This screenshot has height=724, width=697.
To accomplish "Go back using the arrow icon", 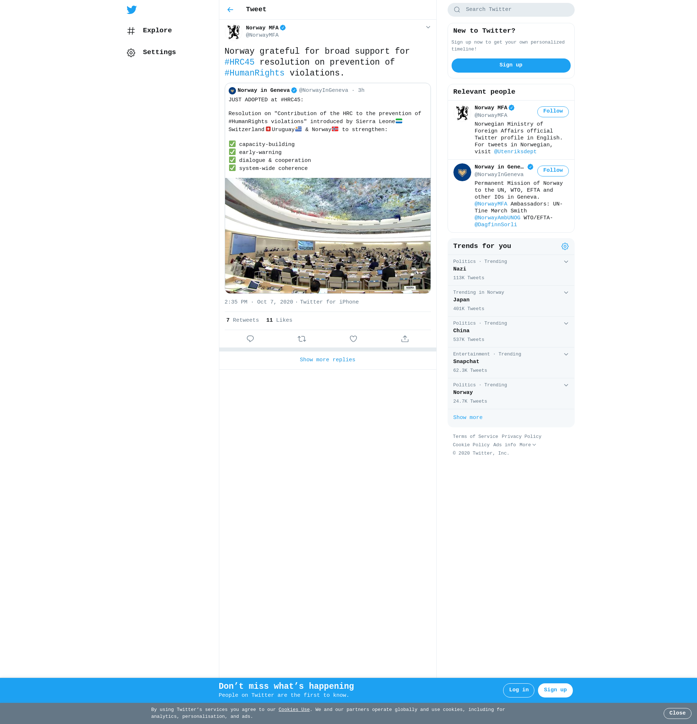I will click(230, 9).
